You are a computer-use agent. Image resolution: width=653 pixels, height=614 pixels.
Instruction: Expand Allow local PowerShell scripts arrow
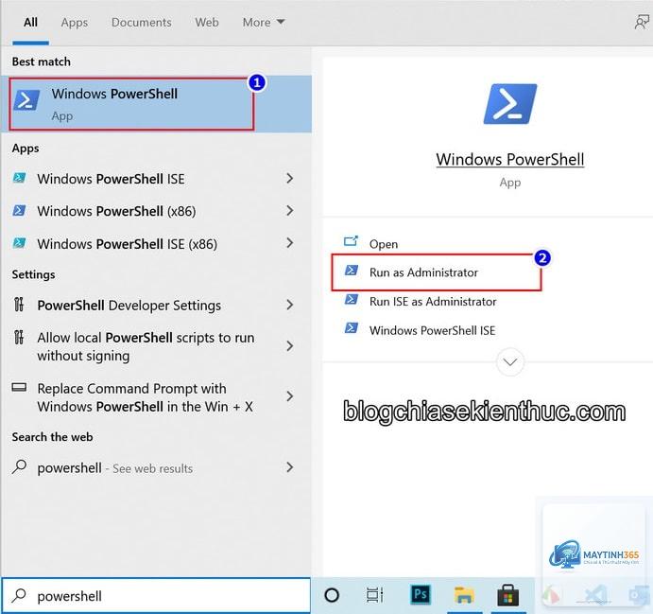point(289,345)
